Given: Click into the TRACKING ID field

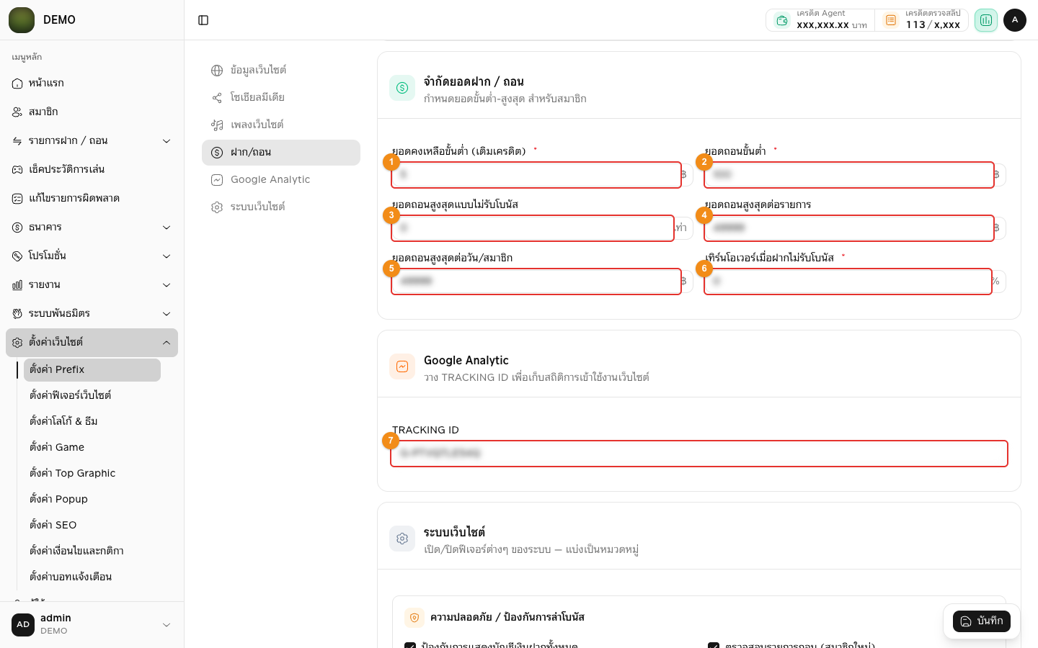Looking at the screenshot, I should pos(699,454).
